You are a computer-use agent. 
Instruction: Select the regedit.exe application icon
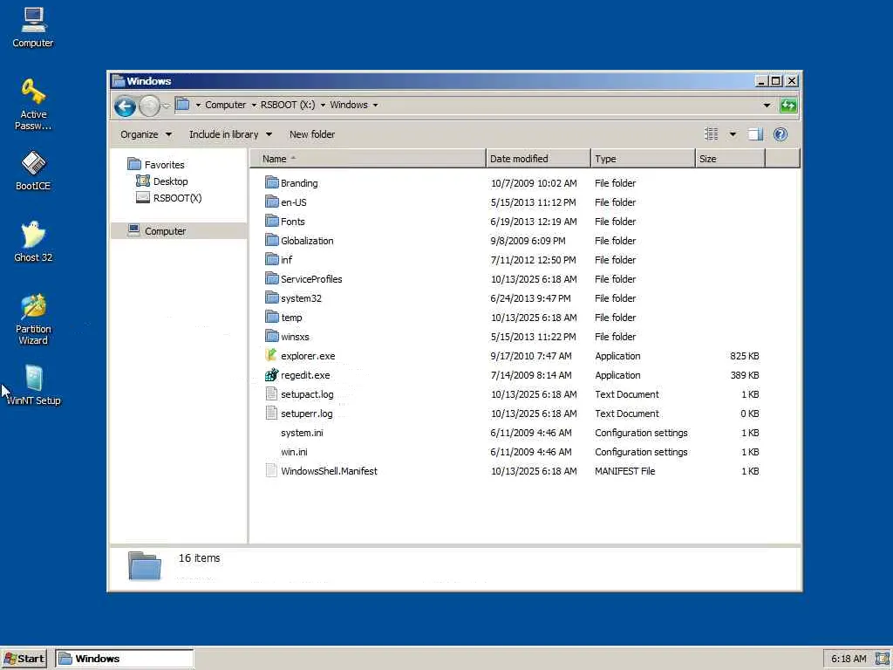[x=272, y=375]
